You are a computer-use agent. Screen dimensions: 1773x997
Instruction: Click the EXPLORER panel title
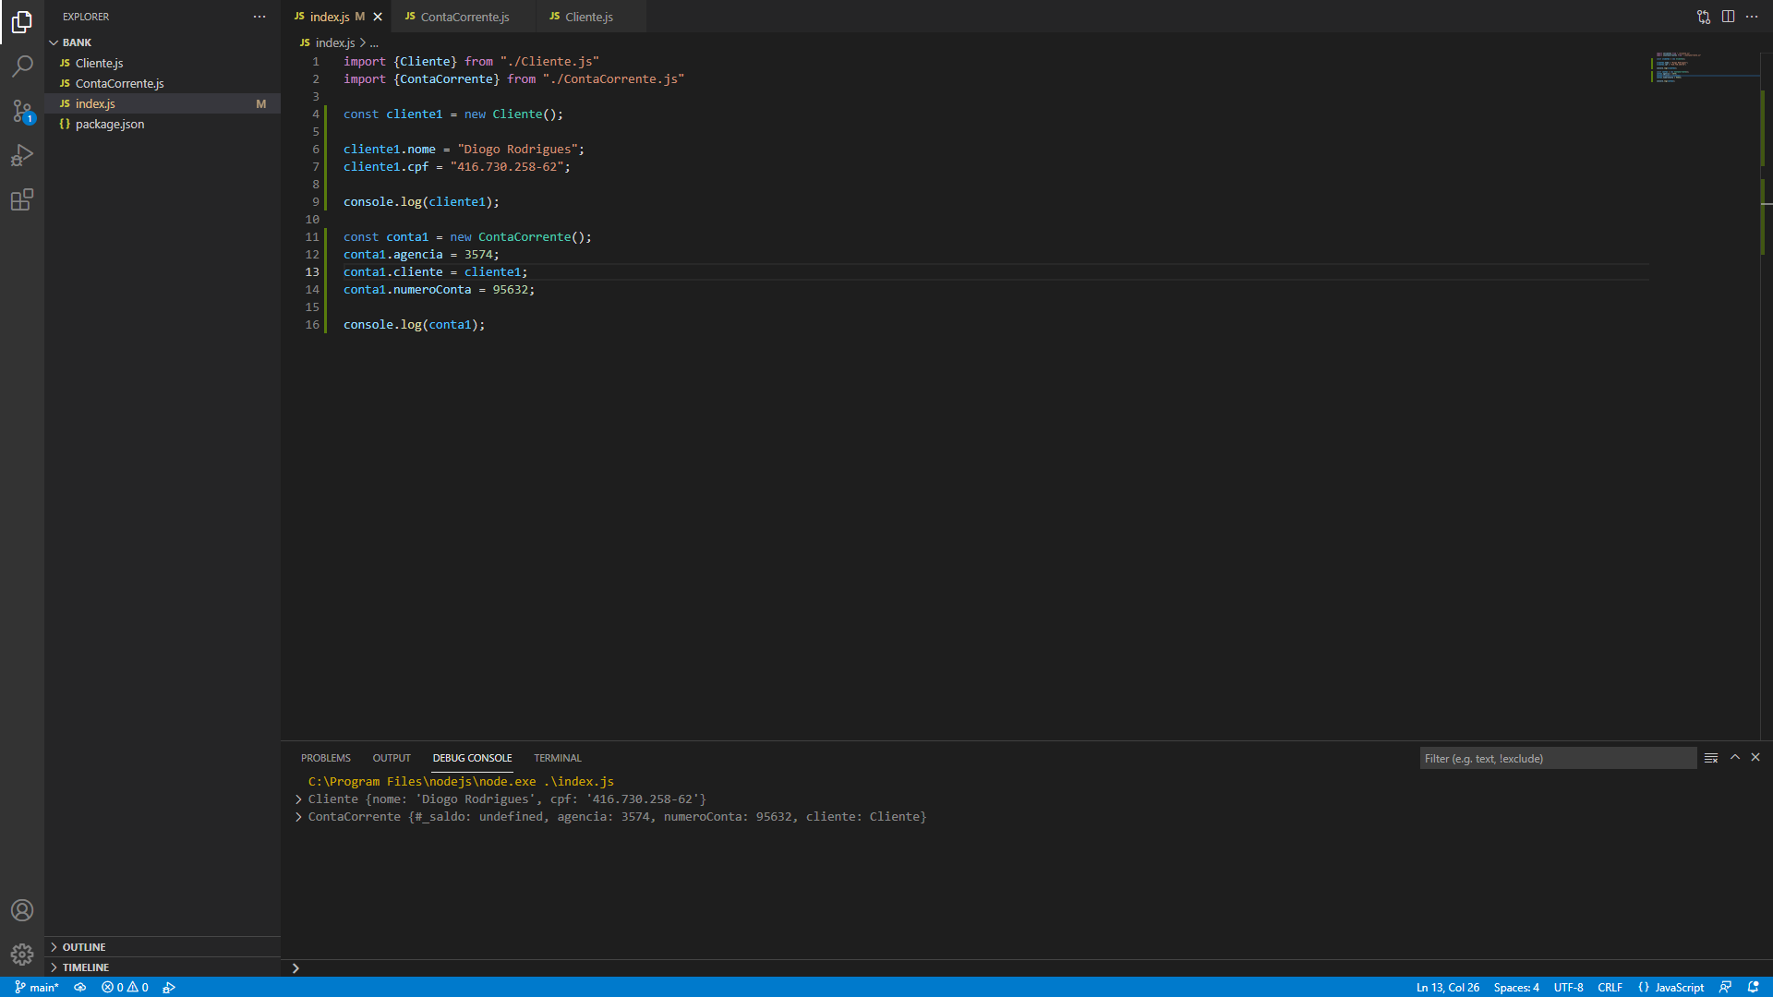tap(86, 17)
